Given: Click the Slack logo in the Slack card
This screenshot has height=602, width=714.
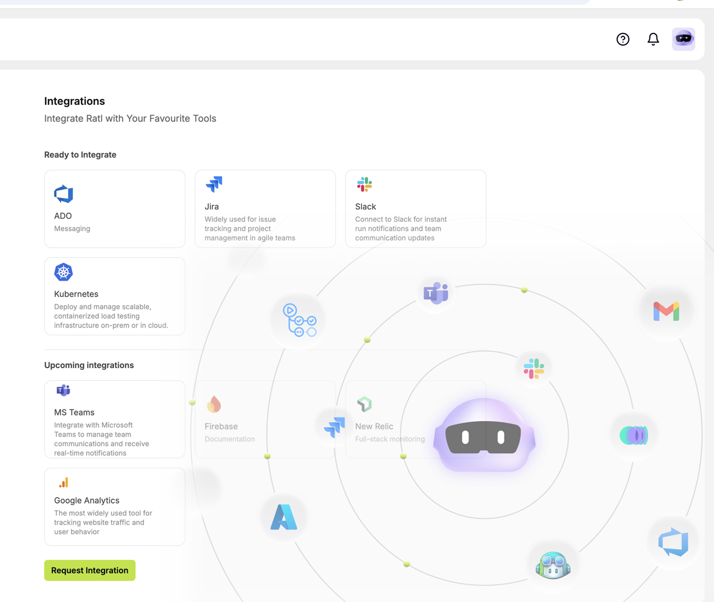Looking at the screenshot, I should click(364, 184).
